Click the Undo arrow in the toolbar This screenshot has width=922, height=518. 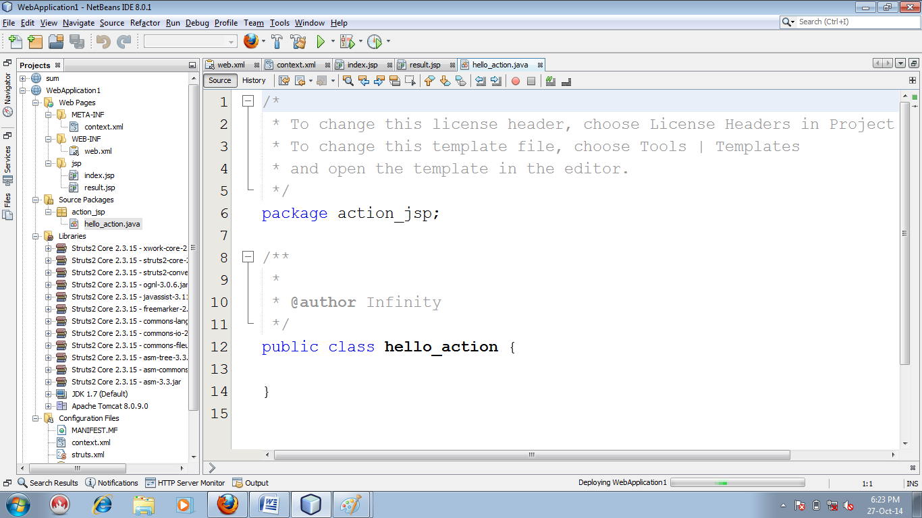104,41
